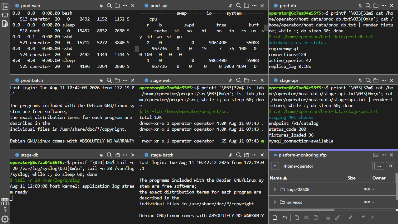This screenshot has height=224, width=398.
Task: Change font size in prod-api pane
Action: (x=231, y=6)
